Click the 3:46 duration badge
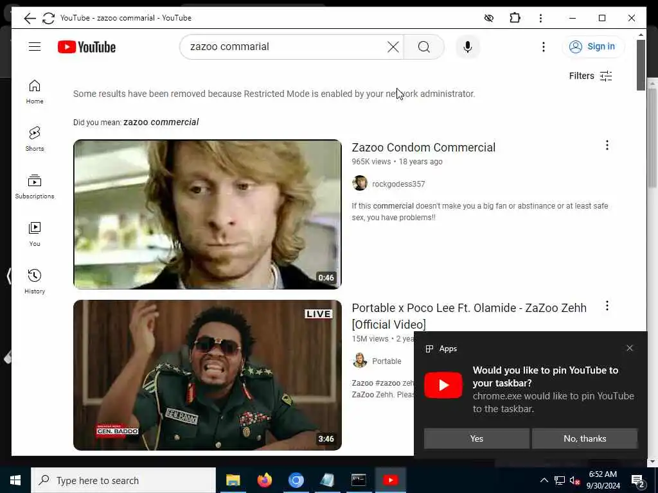The image size is (658, 493). point(326,439)
